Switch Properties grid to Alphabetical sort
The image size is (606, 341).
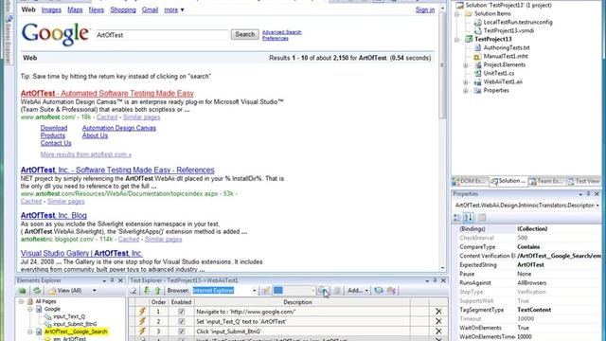pos(469,218)
